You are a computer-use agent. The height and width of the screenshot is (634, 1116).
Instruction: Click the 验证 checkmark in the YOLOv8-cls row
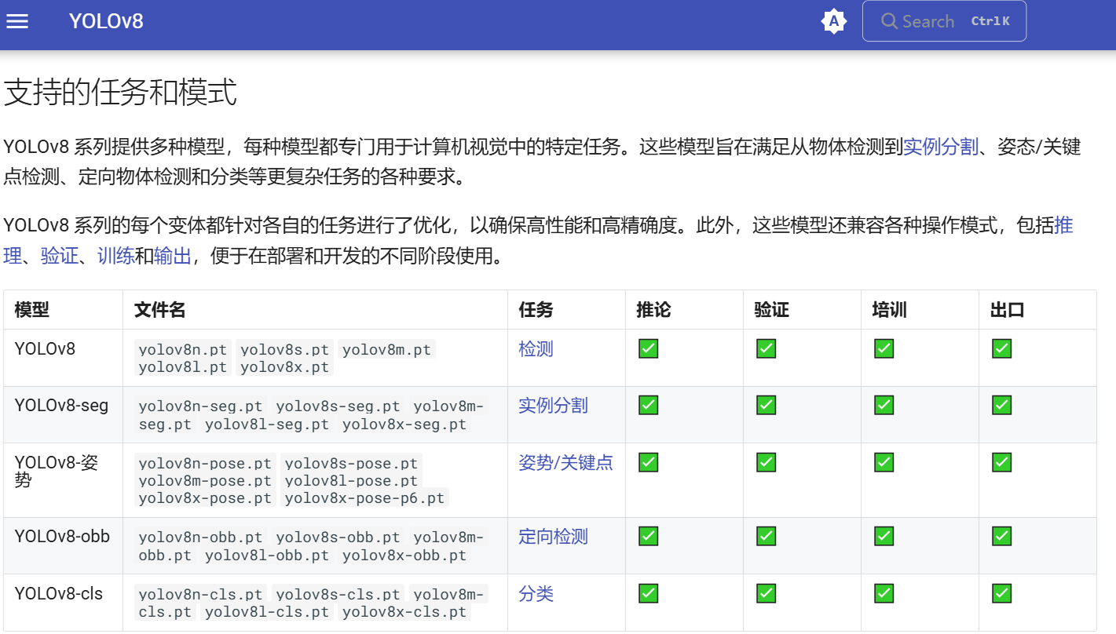[766, 593]
